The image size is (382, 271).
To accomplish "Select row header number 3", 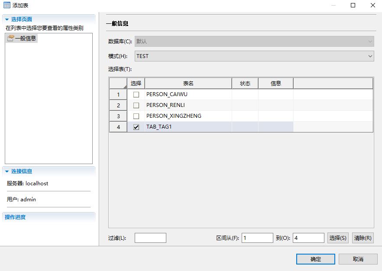I will [118, 116].
